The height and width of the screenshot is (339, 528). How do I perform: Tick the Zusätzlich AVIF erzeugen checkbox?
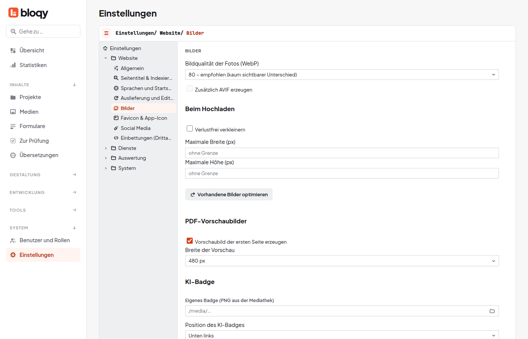(x=190, y=89)
